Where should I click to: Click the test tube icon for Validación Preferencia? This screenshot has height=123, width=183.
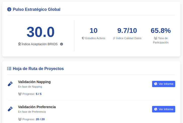pyautogui.click(x=10, y=109)
